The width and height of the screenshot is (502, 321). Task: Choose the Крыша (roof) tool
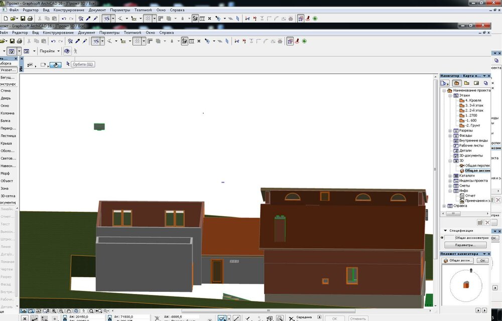pyautogui.click(x=7, y=143)
